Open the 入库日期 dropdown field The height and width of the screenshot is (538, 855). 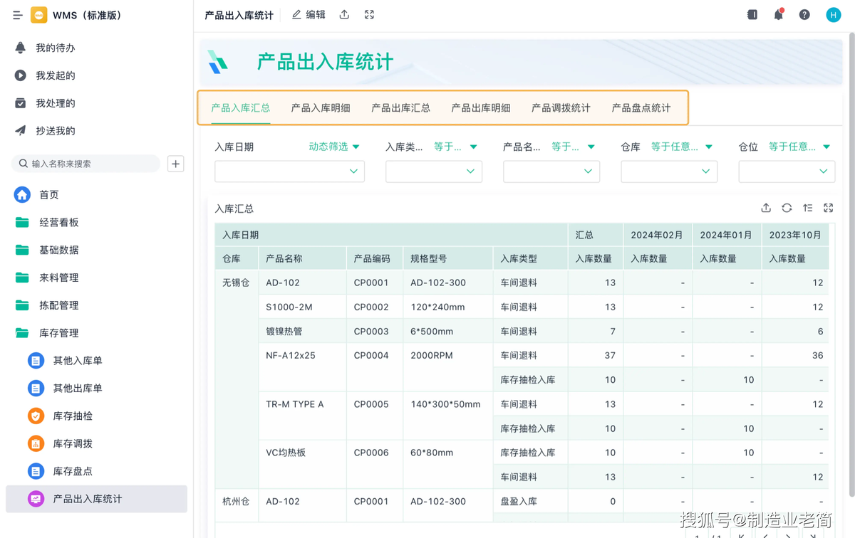289,172
